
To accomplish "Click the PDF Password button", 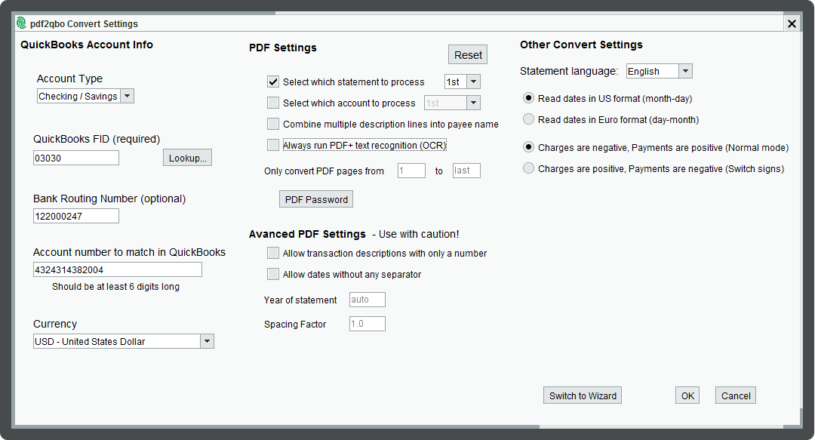I will pyautogui.click(x=316, y=199).
